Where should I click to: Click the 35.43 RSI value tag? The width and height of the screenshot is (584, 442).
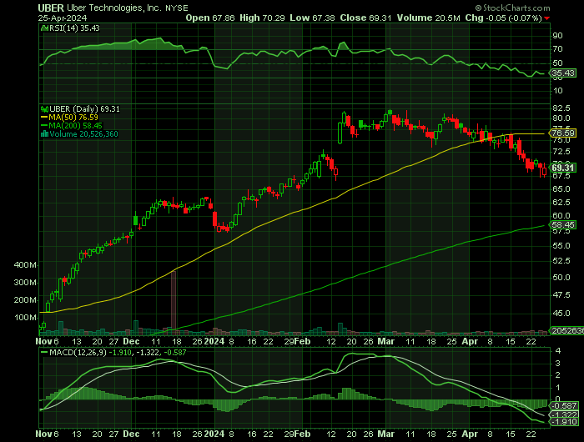(x=563, y=73)
